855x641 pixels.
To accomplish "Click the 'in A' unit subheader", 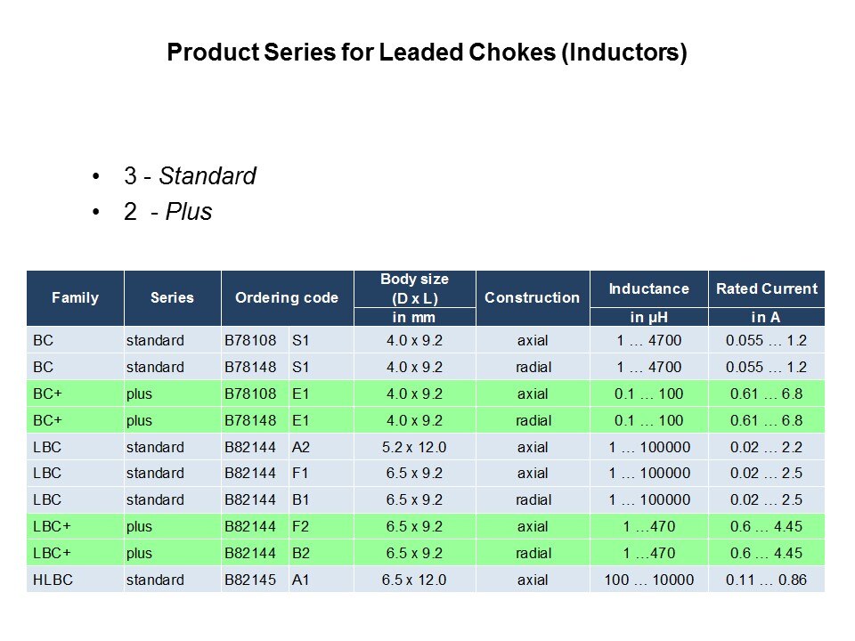I will tap(766, 318).
